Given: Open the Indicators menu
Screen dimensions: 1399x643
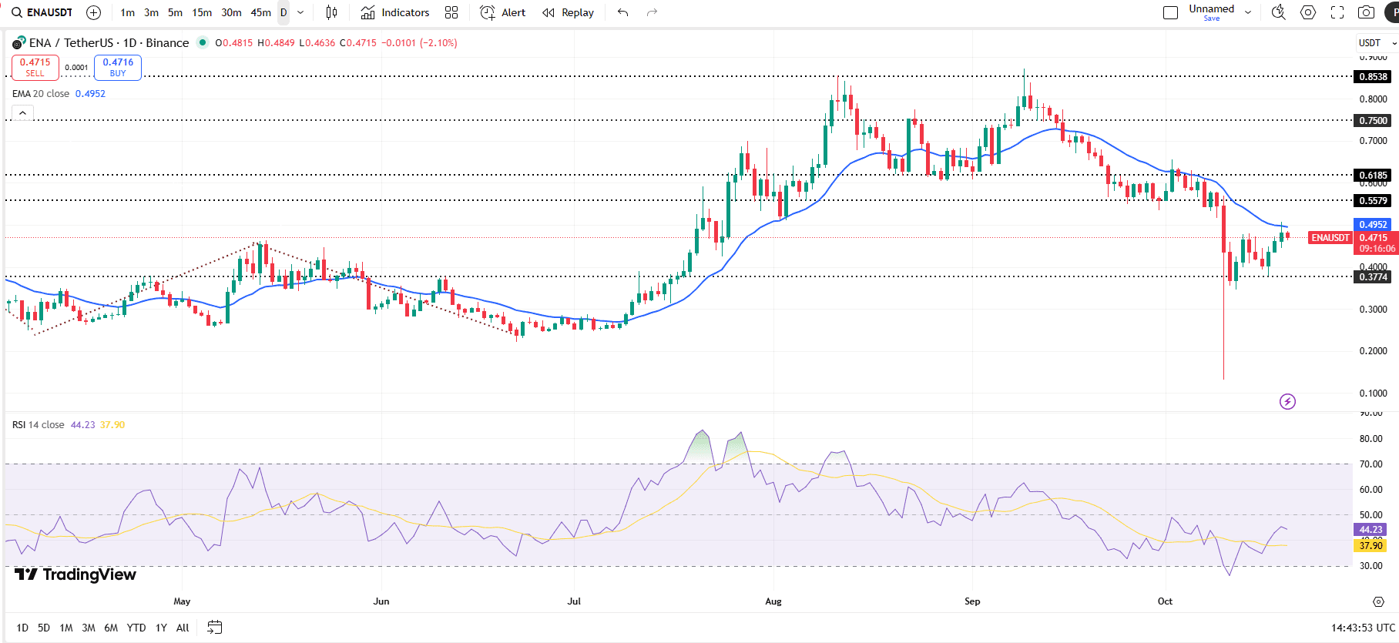Looking at the screenshot, I should (x=395, y=12).
